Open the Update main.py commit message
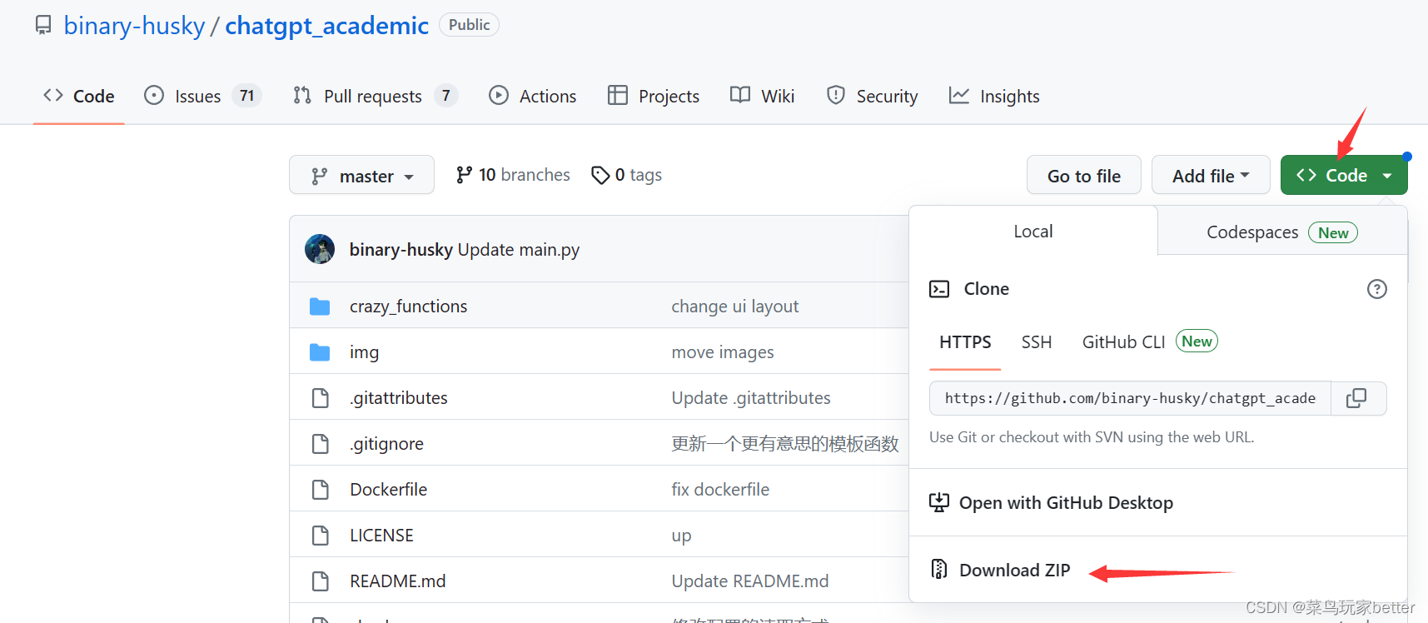1428x623 pixels. [x=519, y=250]
